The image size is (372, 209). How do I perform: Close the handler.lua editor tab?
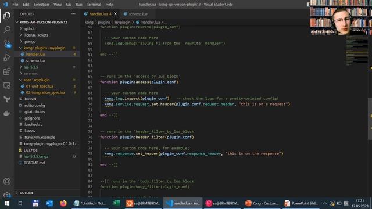[116, 14]
